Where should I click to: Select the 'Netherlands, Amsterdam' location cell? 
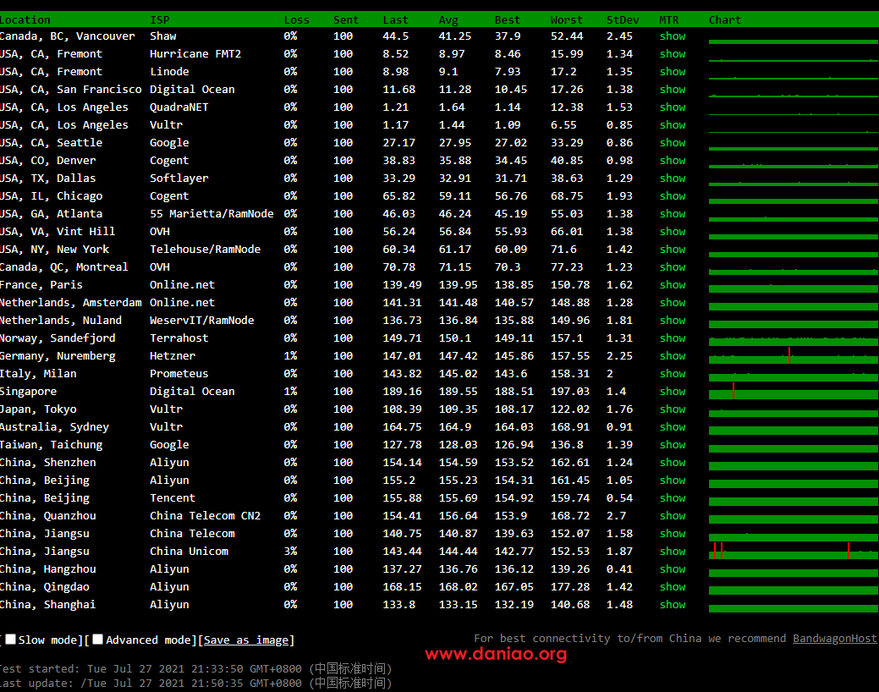[x=70, y=303]
